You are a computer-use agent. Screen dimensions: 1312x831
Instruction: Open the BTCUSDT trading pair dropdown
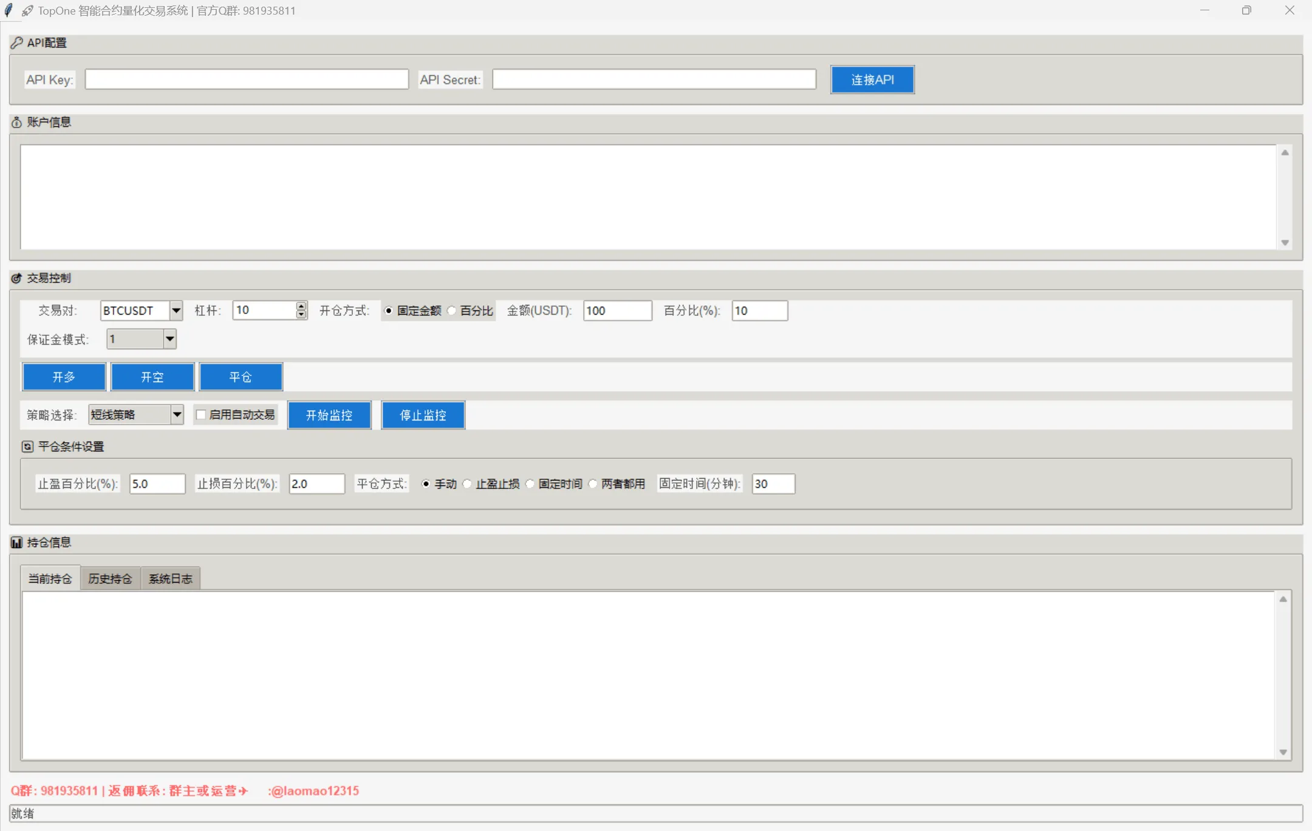(x=176, y=311)
